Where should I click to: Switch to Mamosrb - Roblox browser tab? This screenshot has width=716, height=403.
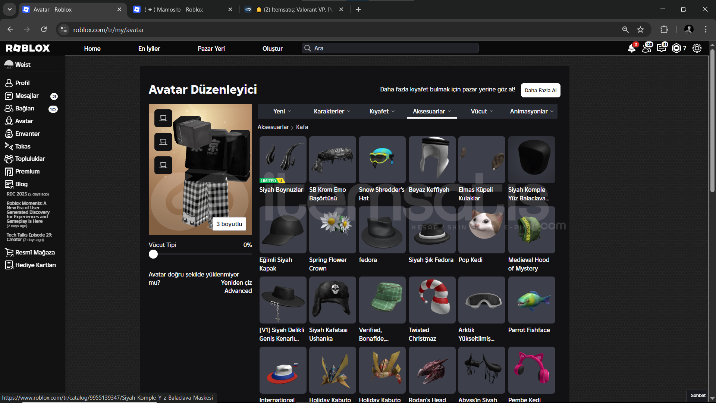(180, 10)
